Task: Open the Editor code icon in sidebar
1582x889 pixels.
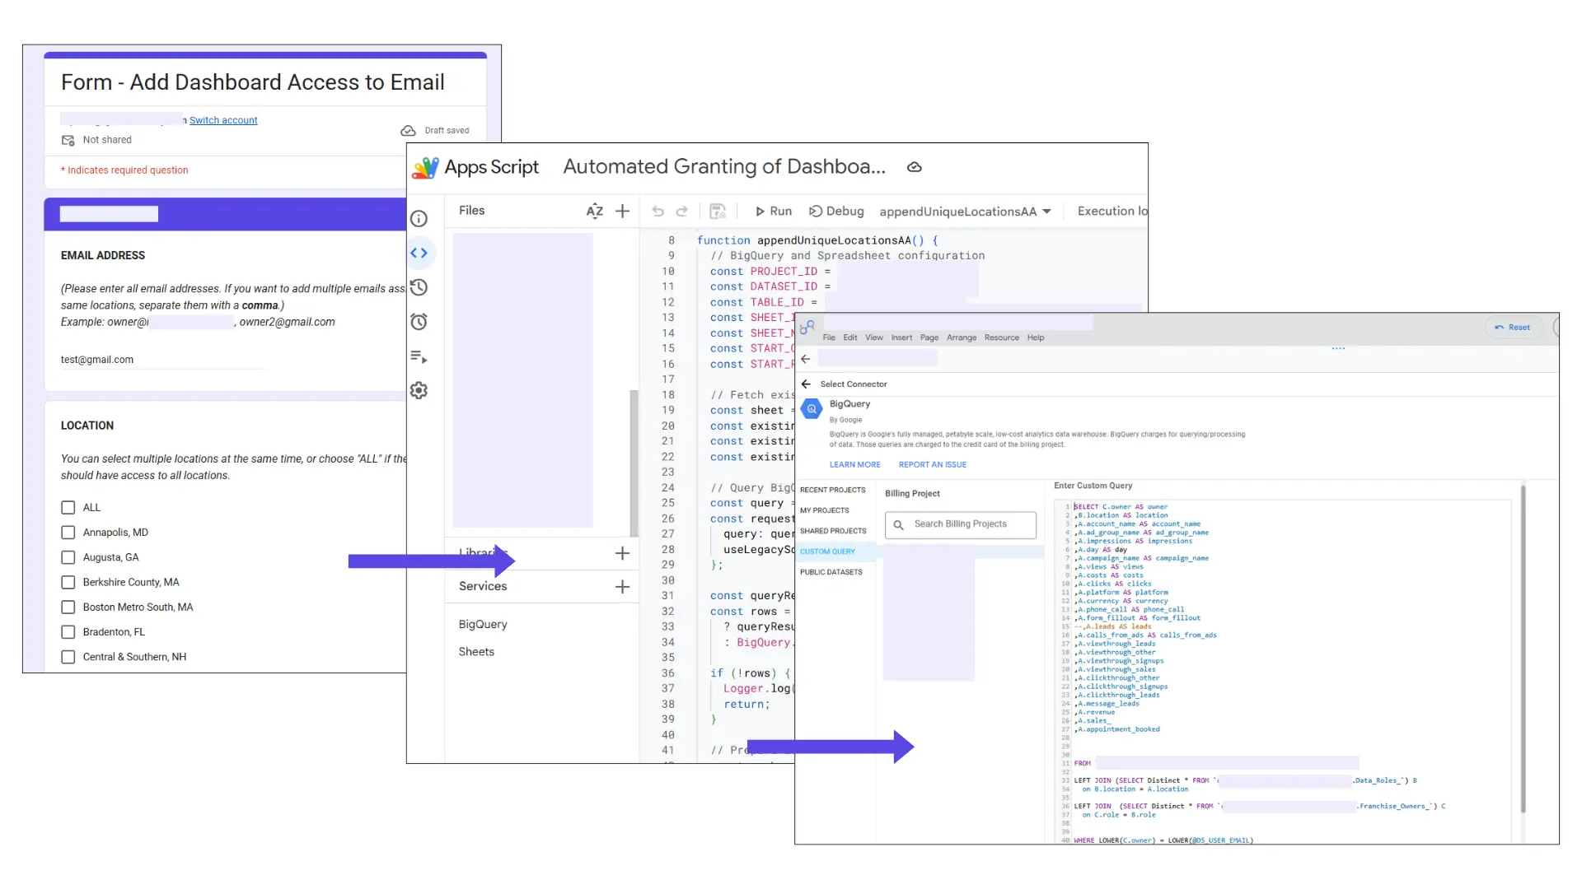Action: point(419,253)
